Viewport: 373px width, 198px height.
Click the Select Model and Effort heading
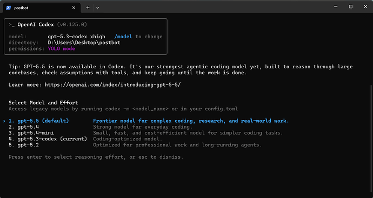(x=43, y=103)
